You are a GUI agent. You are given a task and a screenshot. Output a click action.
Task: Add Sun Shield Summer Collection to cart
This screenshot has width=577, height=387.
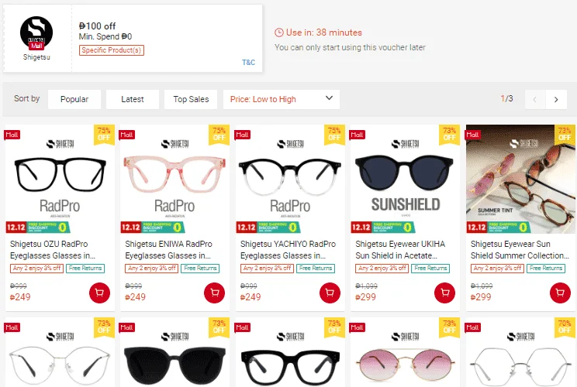[x=560, y=293]
